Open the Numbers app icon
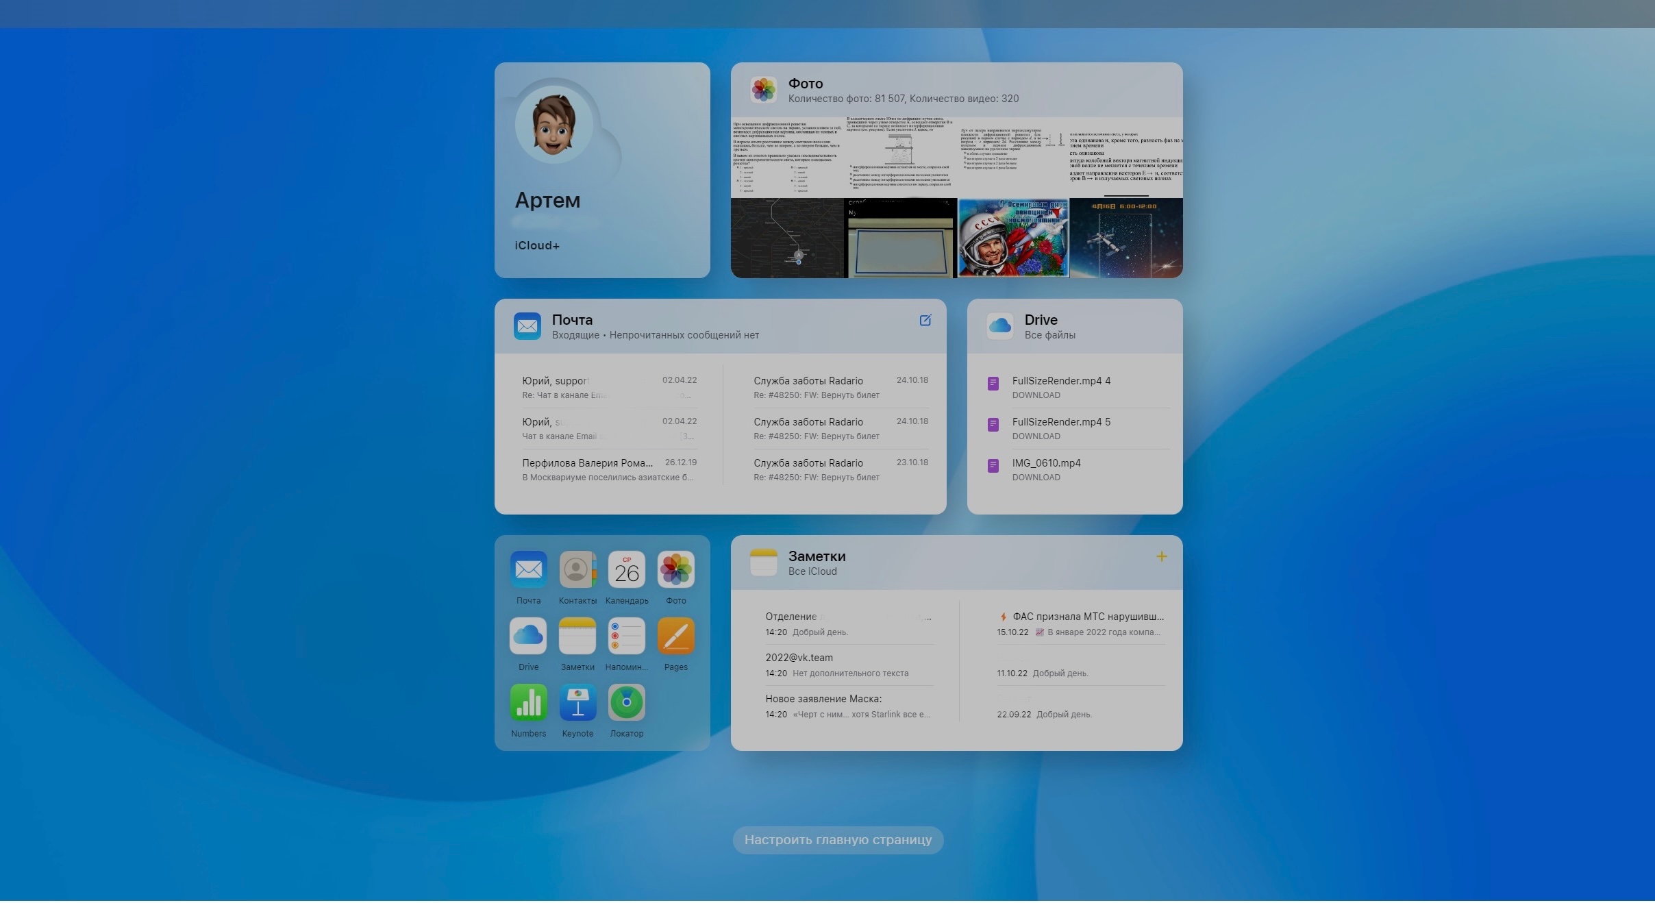 click(x=528, y=703)
